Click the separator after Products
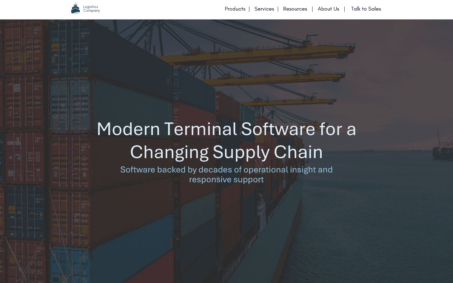Screen dimensions: 453x283 pos(249,9)
